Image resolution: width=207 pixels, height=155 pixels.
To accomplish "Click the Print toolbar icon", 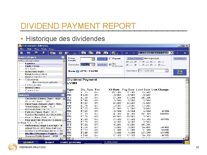I will tap(44, 53).
